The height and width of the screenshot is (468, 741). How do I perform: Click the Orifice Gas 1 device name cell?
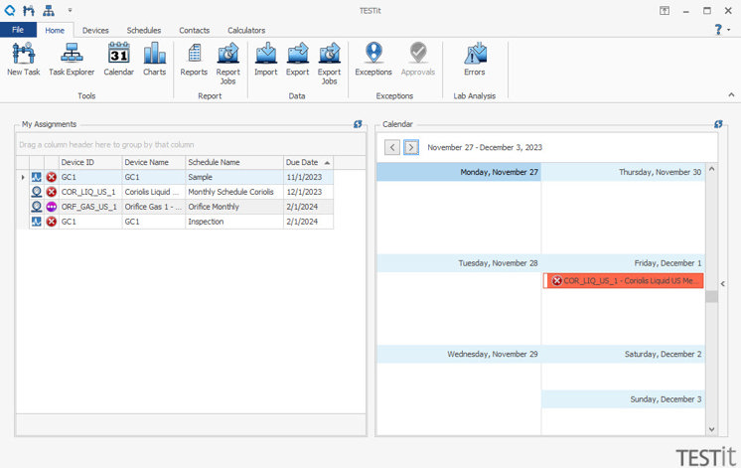[154, 207]
